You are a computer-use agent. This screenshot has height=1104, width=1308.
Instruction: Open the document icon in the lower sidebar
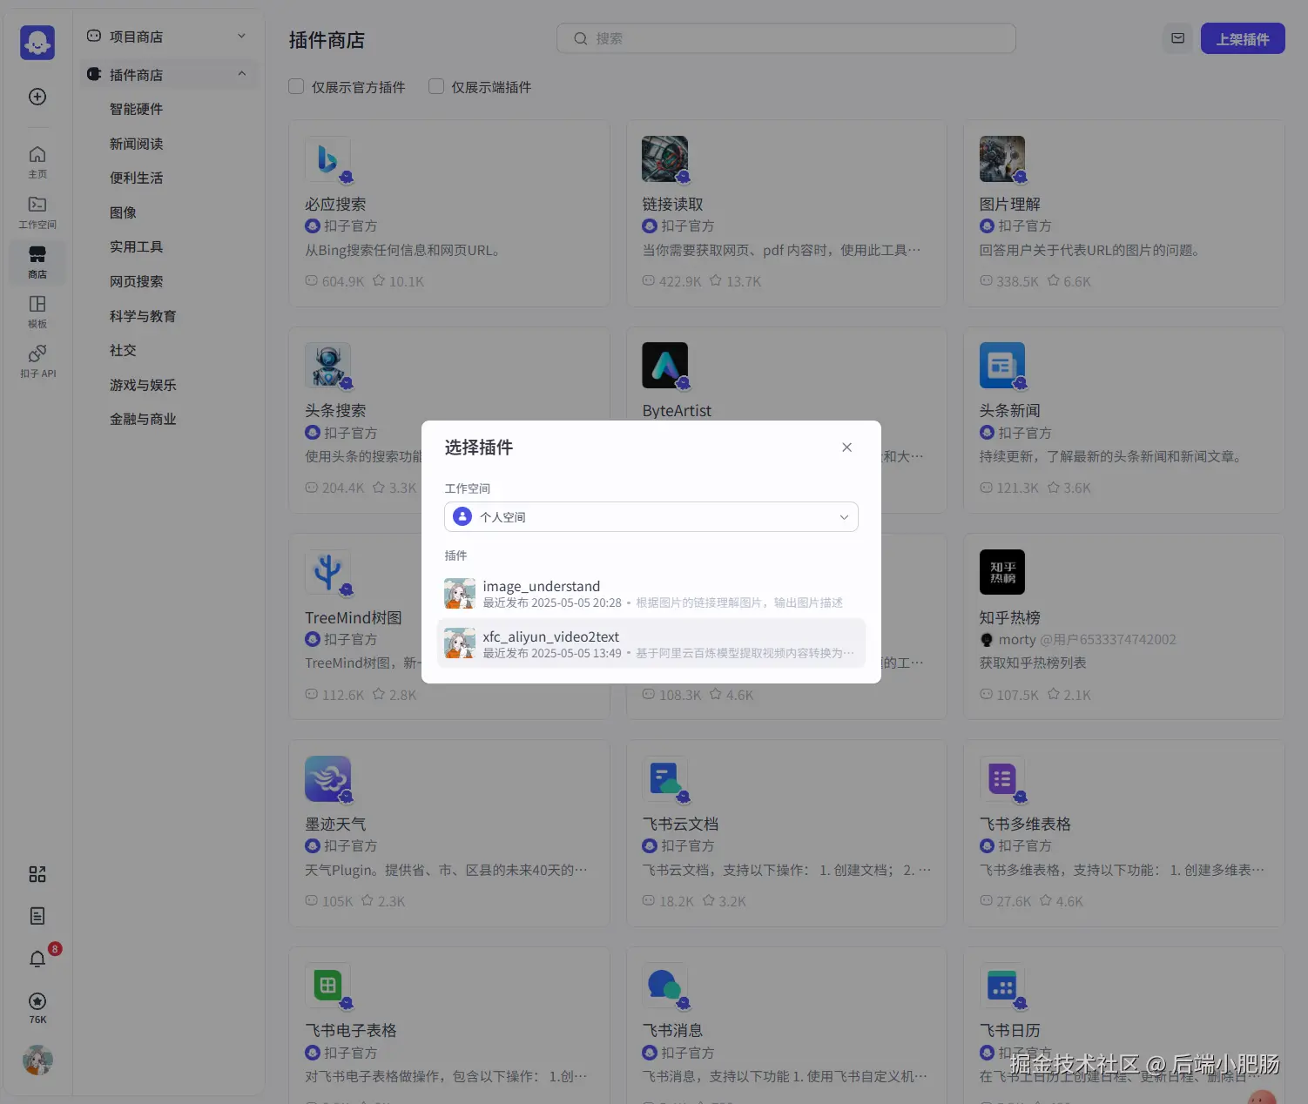coord(37,916)
